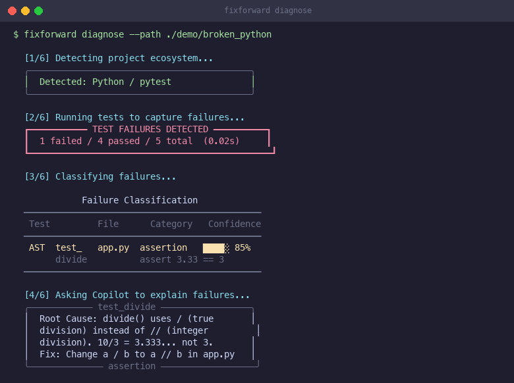Click the 'File' column header
514x383 pixels.
(x=108, y=224)
